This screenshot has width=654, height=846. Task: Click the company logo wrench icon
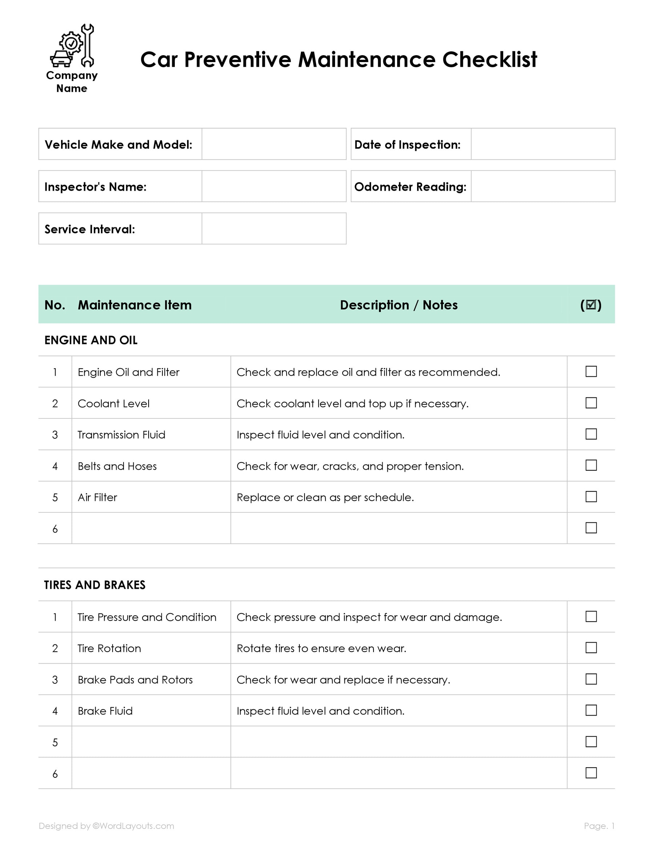coord(72,46)
